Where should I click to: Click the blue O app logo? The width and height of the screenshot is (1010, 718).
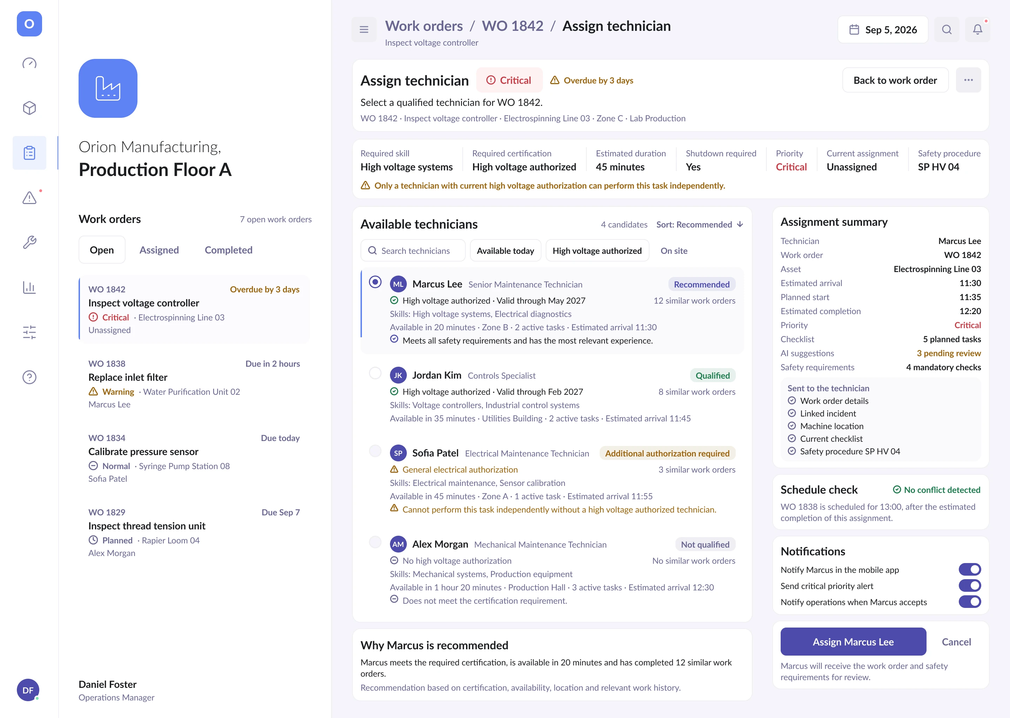click(29, 24)
